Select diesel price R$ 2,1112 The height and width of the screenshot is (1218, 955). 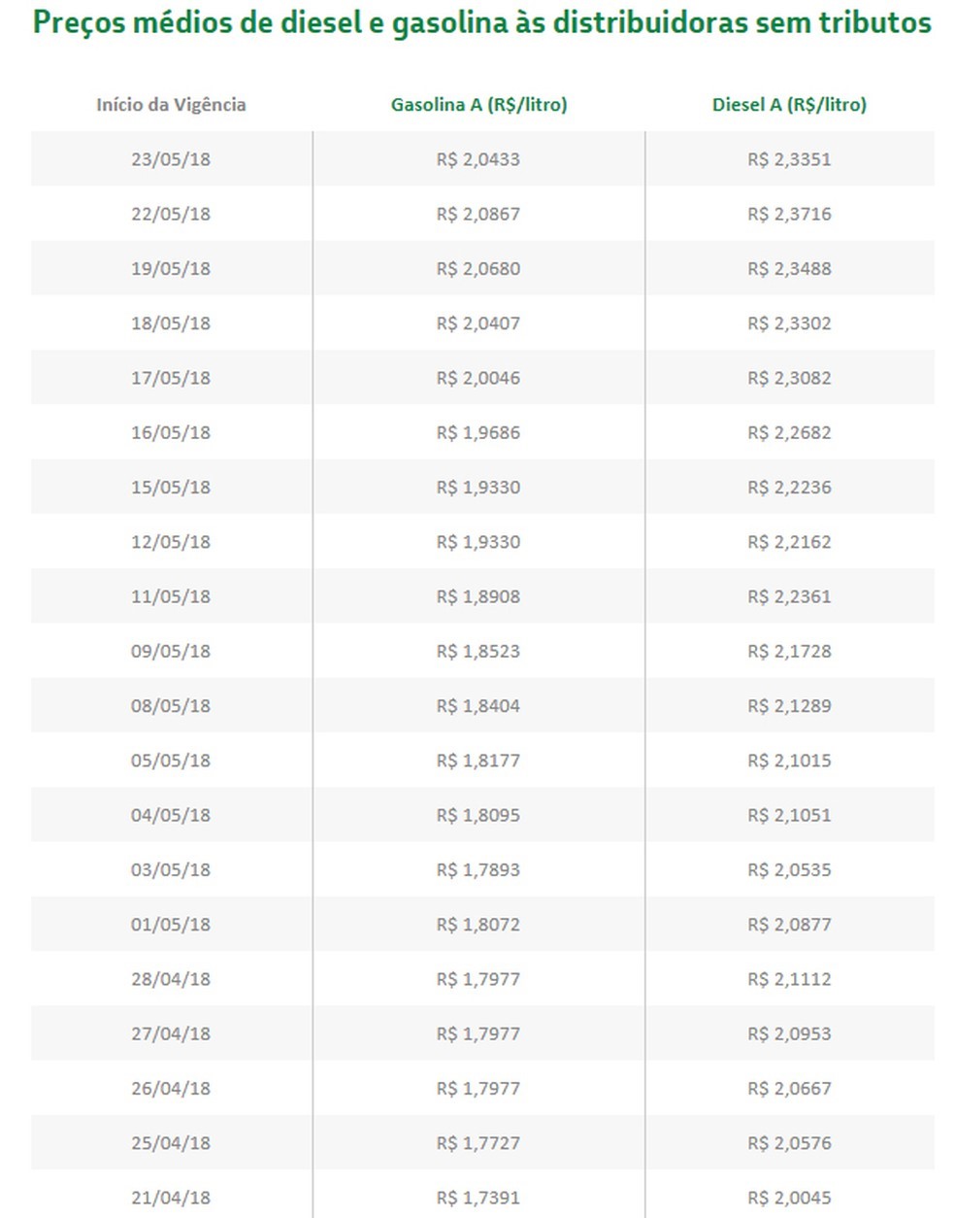point(789,979)
